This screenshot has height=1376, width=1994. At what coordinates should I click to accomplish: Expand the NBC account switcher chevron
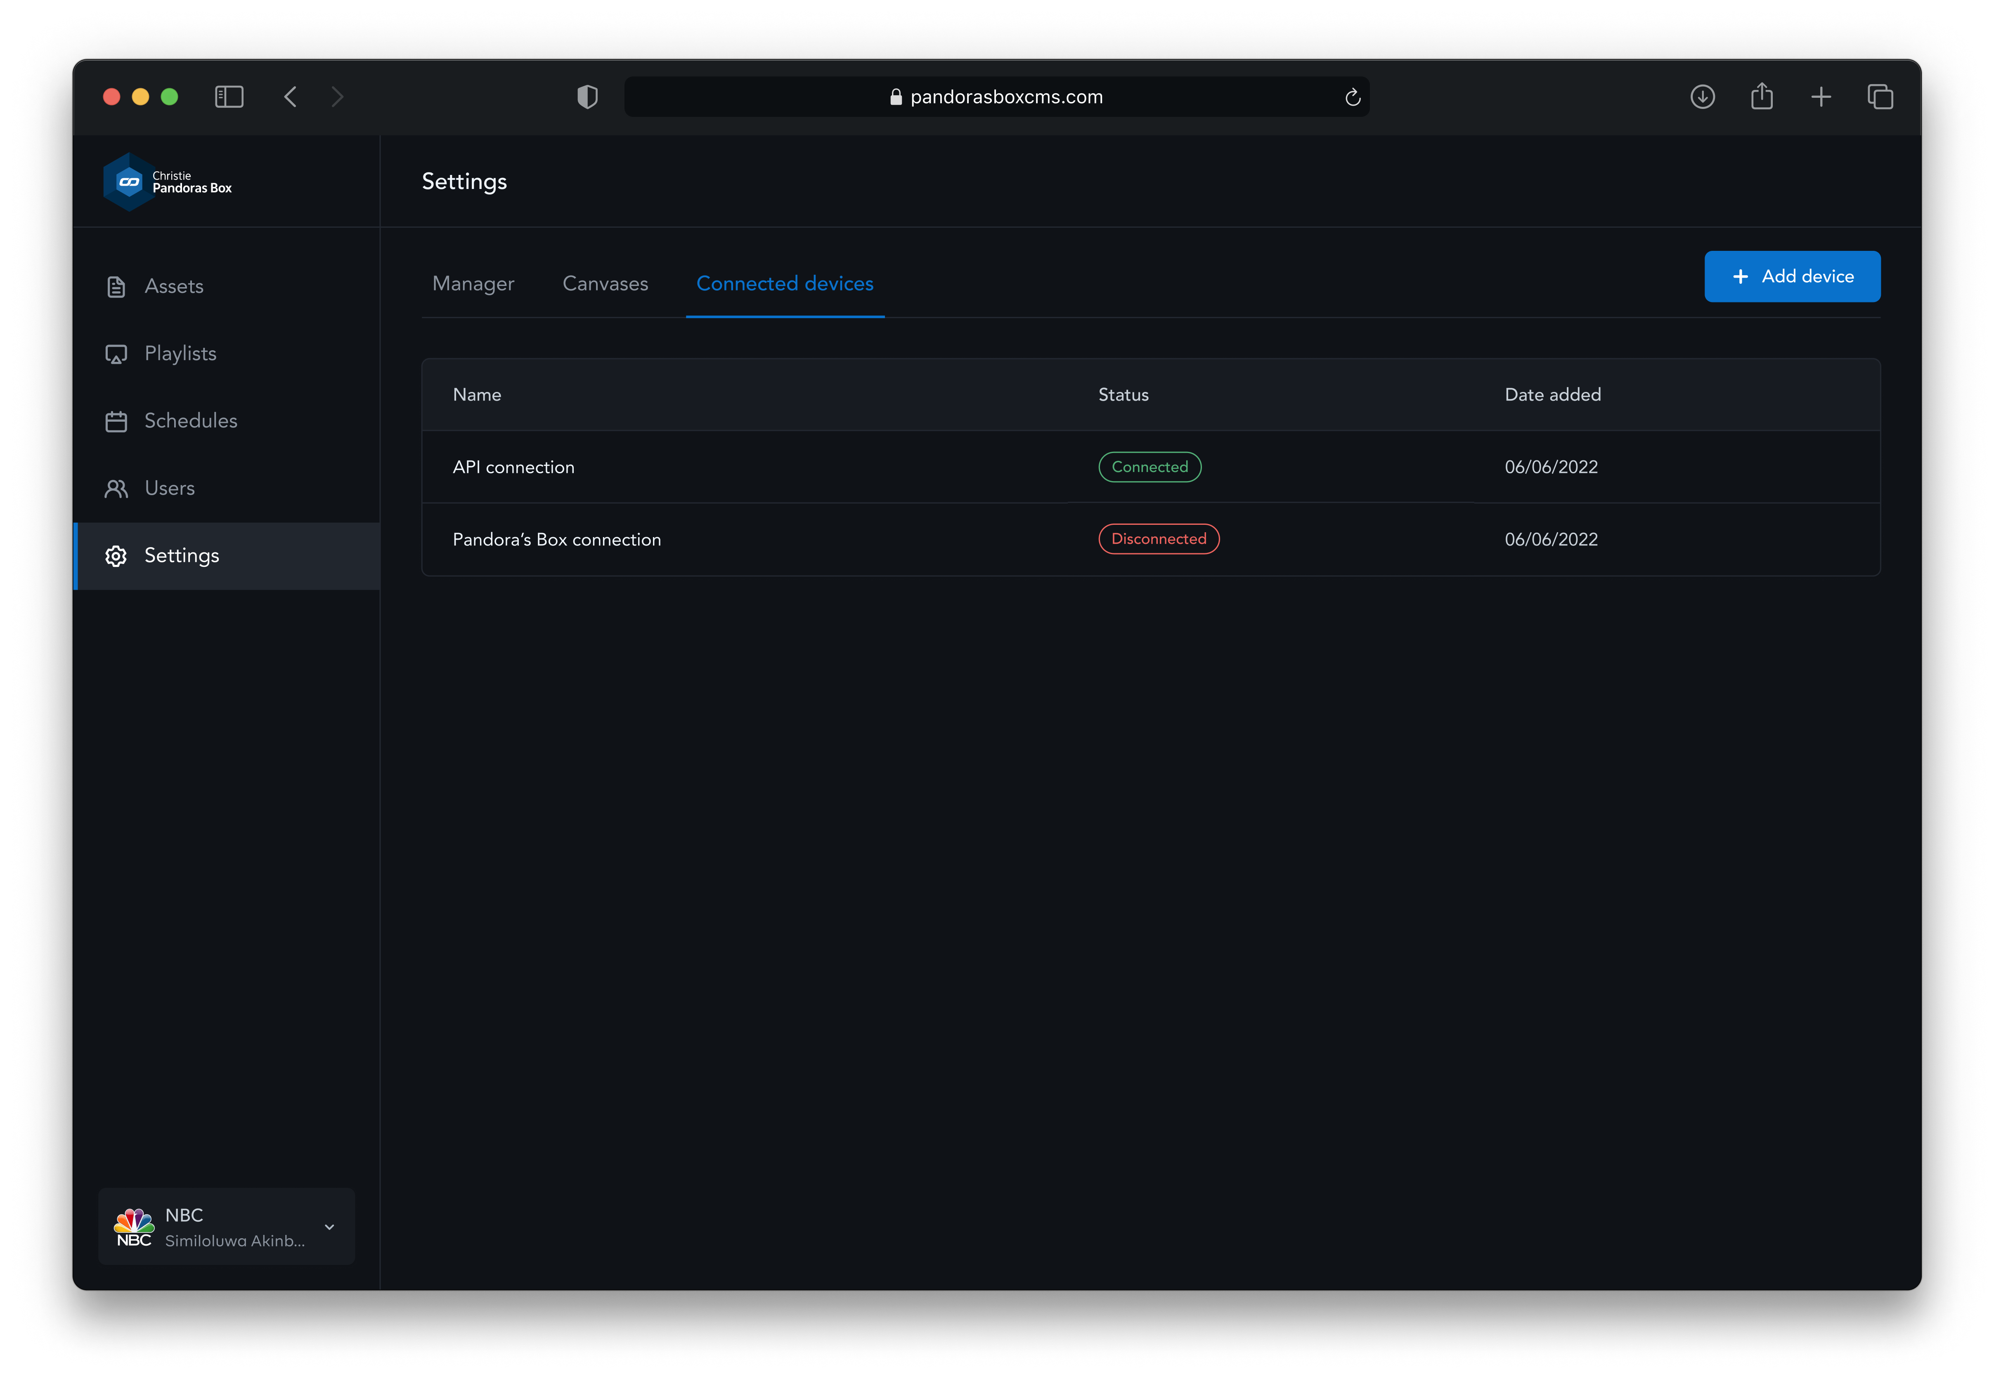coord(329,1227)
